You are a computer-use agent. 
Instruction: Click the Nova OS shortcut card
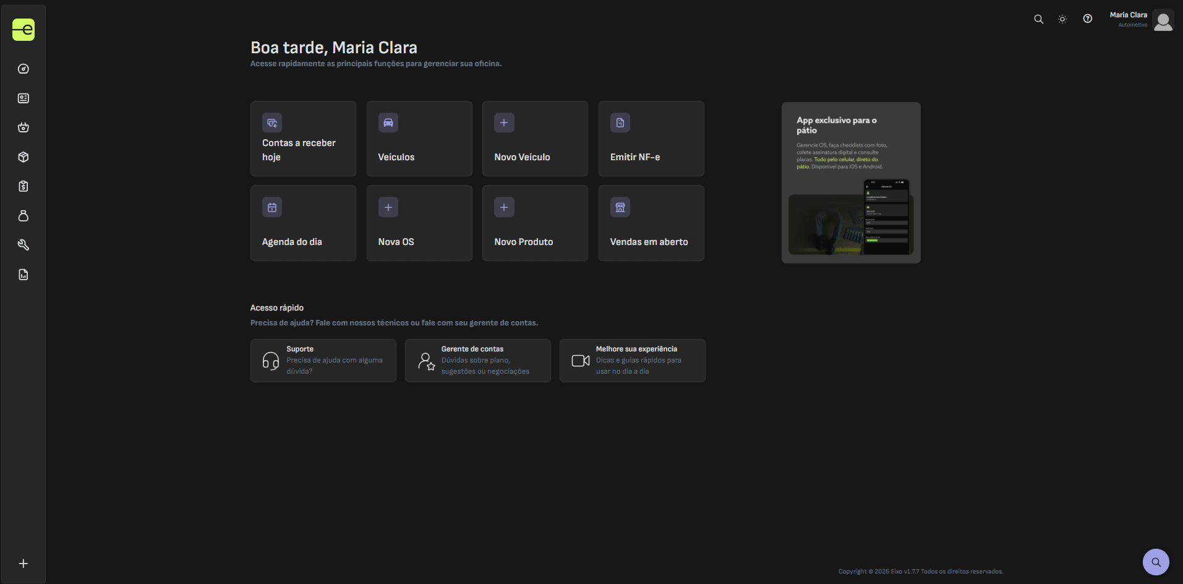click(x=419, y=223)
